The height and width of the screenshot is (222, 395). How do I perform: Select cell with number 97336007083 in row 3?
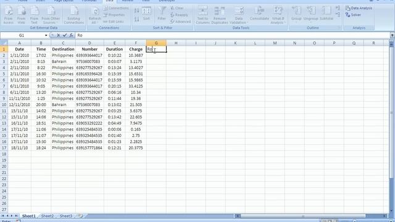pos(89,62)
